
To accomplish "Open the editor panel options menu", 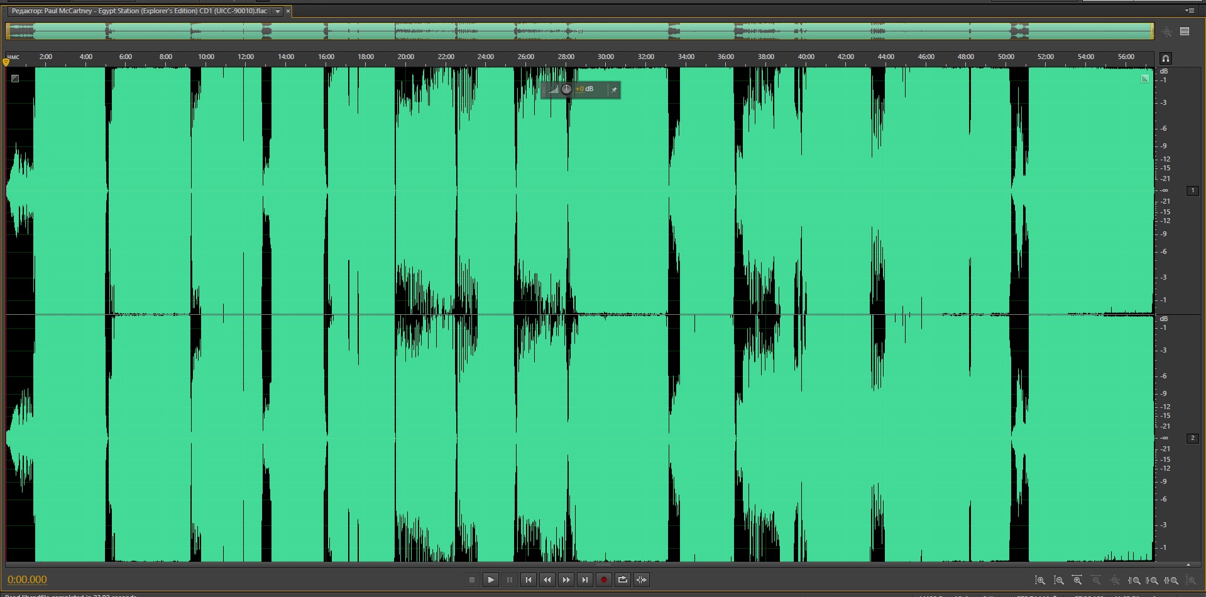I will click(x=1189, y=11).
